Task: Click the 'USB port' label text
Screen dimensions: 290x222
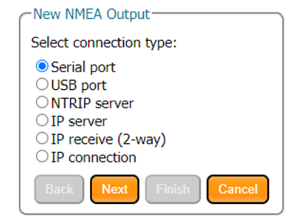Action: (x=79, y=86)
